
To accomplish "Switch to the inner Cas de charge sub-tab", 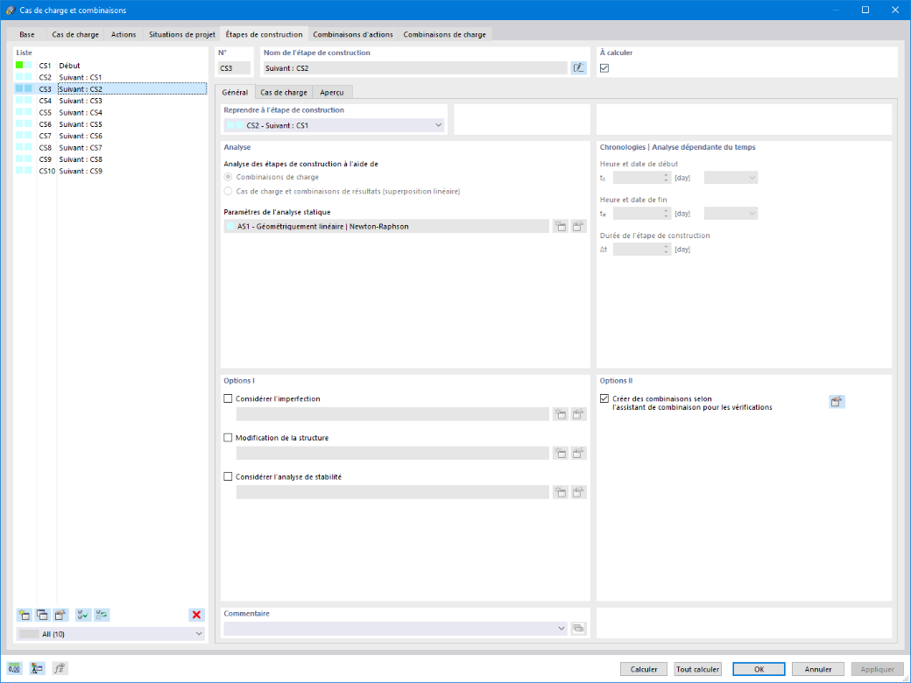I will (284, 92).
